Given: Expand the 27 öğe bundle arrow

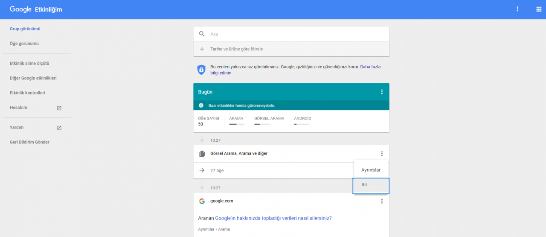Looking at the screenshot, I should pyautogui.click(x=202, y=170).
